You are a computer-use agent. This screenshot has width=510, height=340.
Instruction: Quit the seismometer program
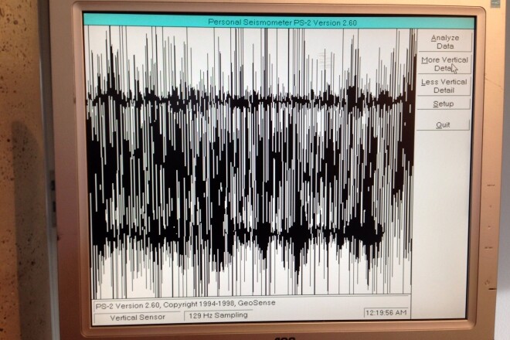pyautogui.click(x=443, y=125)
